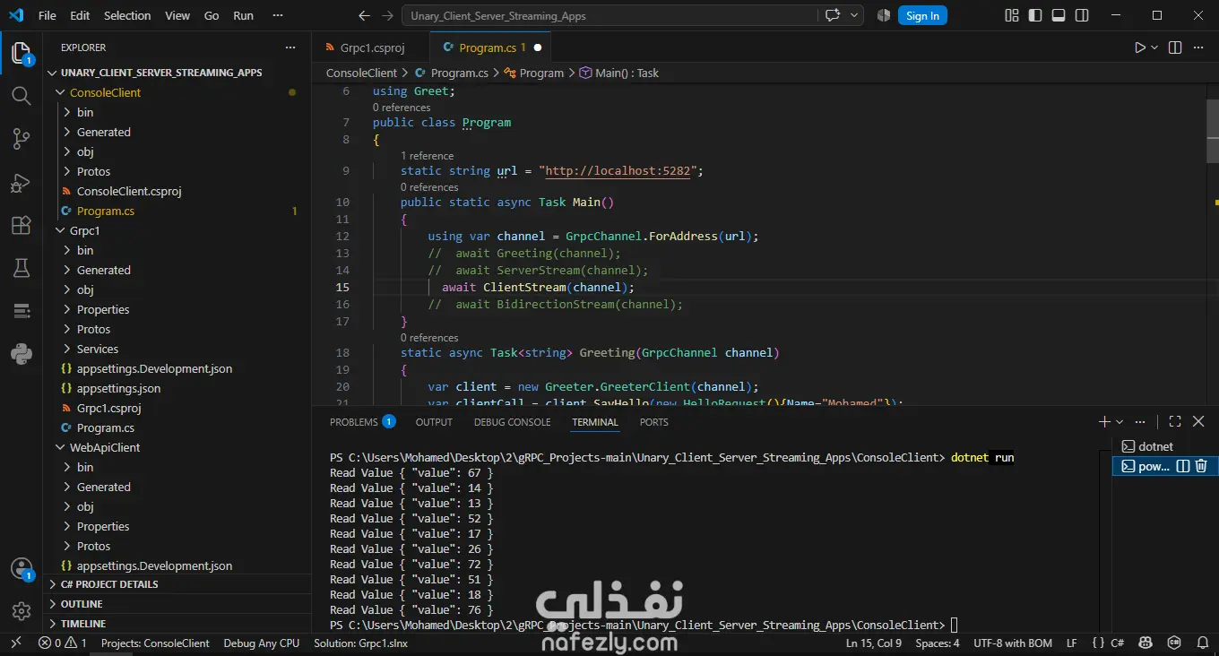Viewport: 1219px width, 656px height.
Task: Go back with the title bar arrow
Action: [x=364, y=15]
